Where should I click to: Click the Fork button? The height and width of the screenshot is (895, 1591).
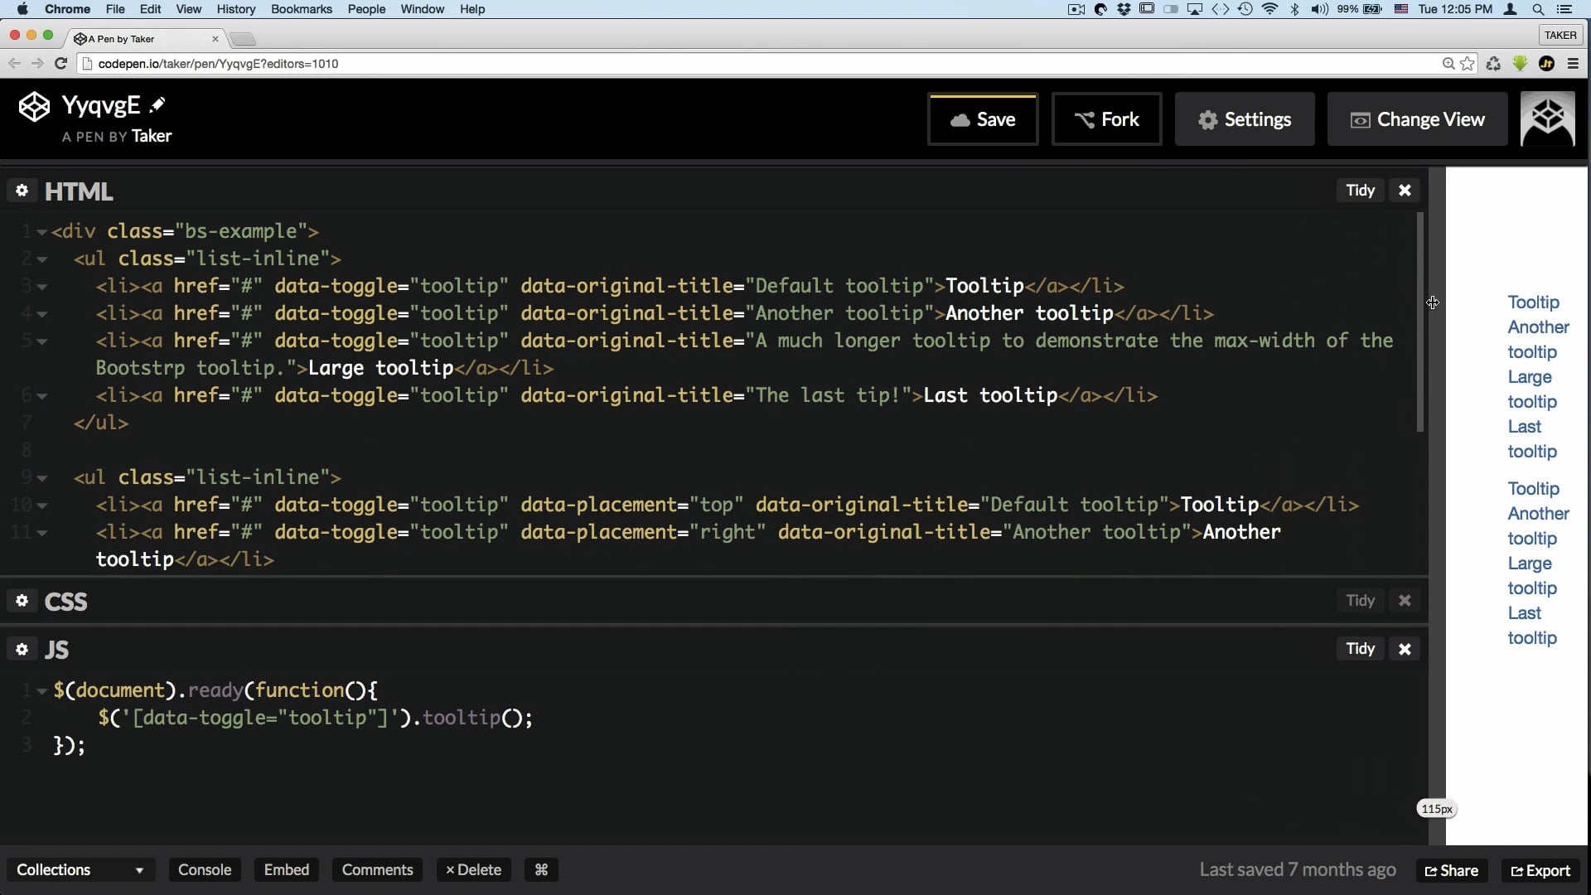click(x=1106, y=119)
